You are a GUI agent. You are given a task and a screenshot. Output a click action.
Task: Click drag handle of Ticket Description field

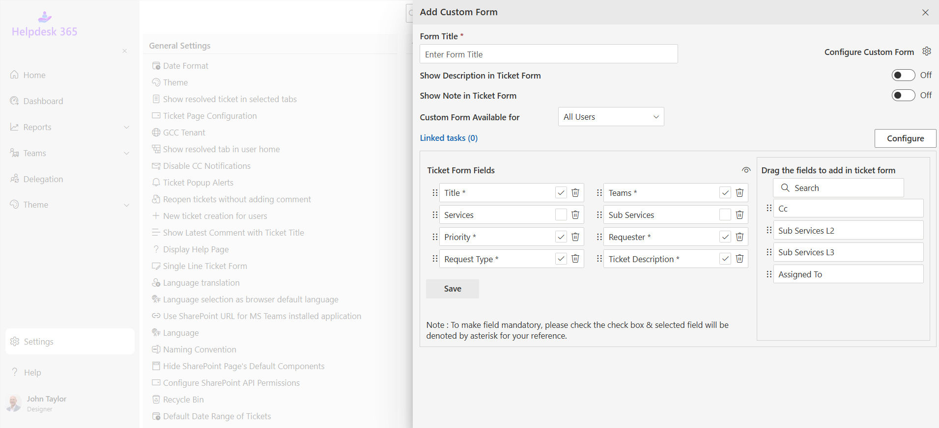[x=599, y=259]
